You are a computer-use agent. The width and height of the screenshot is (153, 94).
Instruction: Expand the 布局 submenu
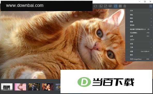pos(139,44)
